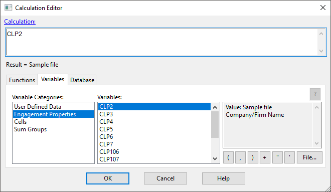Open the File... button
Image resolution: width=331 pixels, height=192 pixels.
[x=309, y=157]
